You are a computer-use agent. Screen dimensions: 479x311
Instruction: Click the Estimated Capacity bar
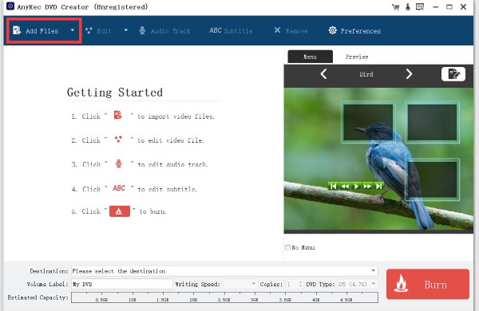point(224,297)
